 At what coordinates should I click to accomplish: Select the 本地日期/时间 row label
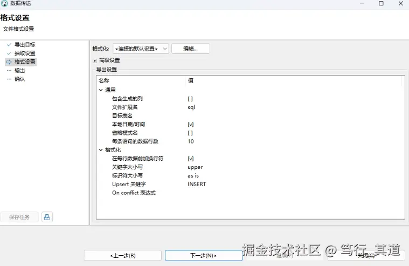pos(128,125)
